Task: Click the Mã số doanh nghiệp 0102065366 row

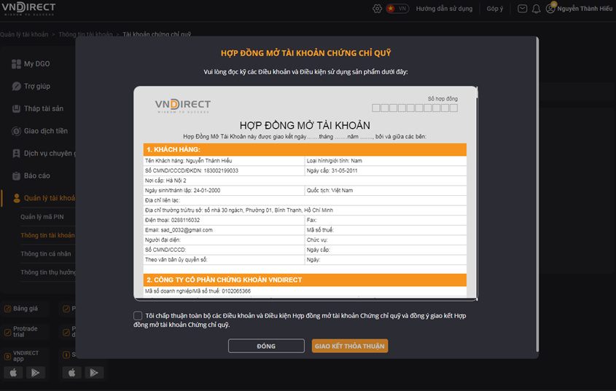Action: point(305,291)
